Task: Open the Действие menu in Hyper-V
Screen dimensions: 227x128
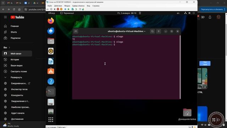Action: [58, 6]
